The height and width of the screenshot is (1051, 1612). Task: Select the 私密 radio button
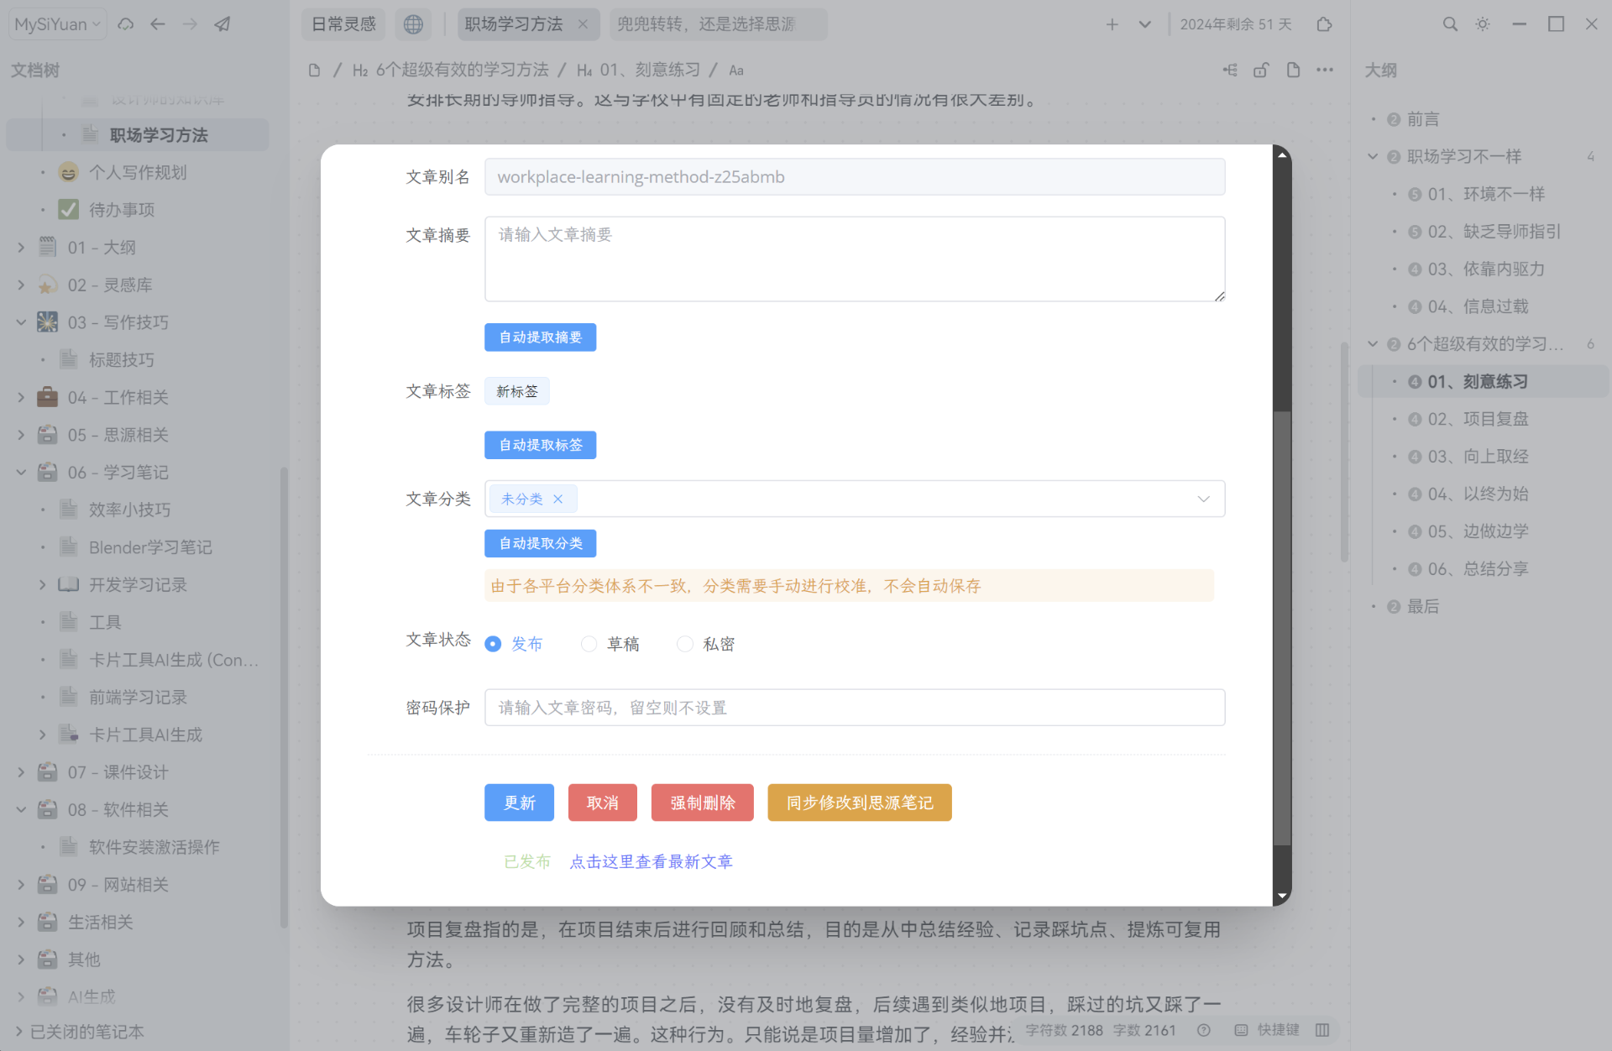click(683, 644)
